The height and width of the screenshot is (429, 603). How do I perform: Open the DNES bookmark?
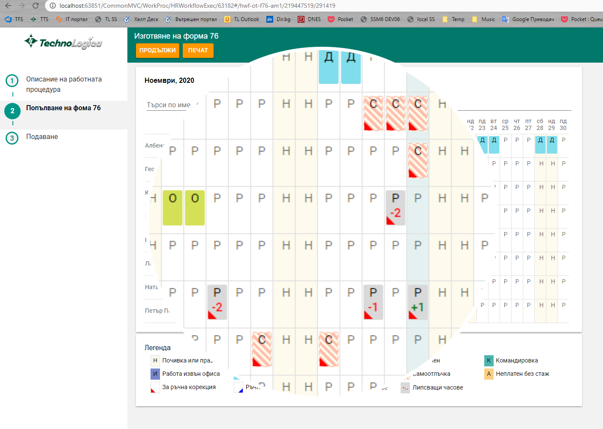coord(310,19)
